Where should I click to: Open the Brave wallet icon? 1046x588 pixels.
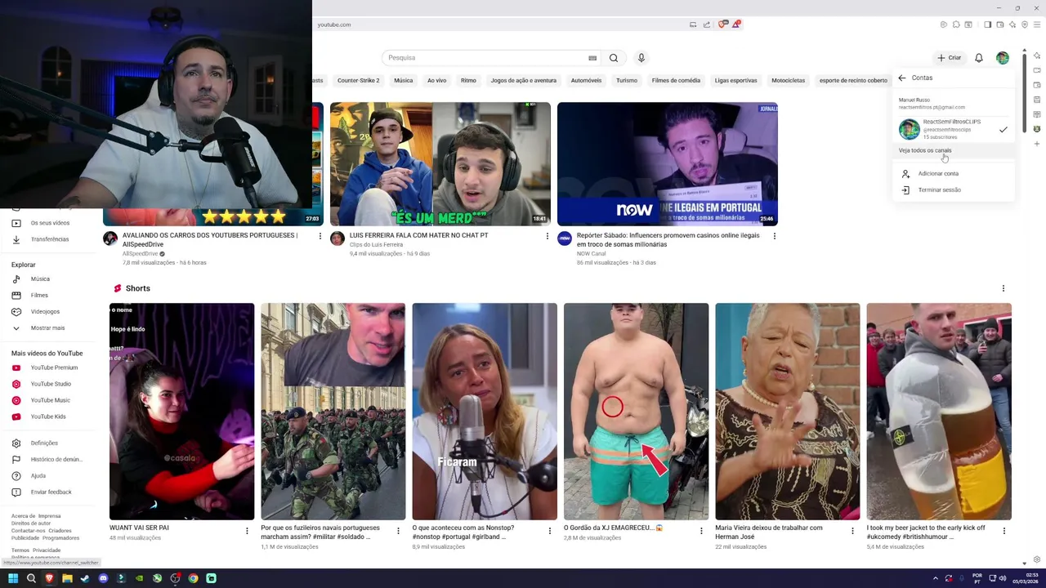[x=999, y=24]
